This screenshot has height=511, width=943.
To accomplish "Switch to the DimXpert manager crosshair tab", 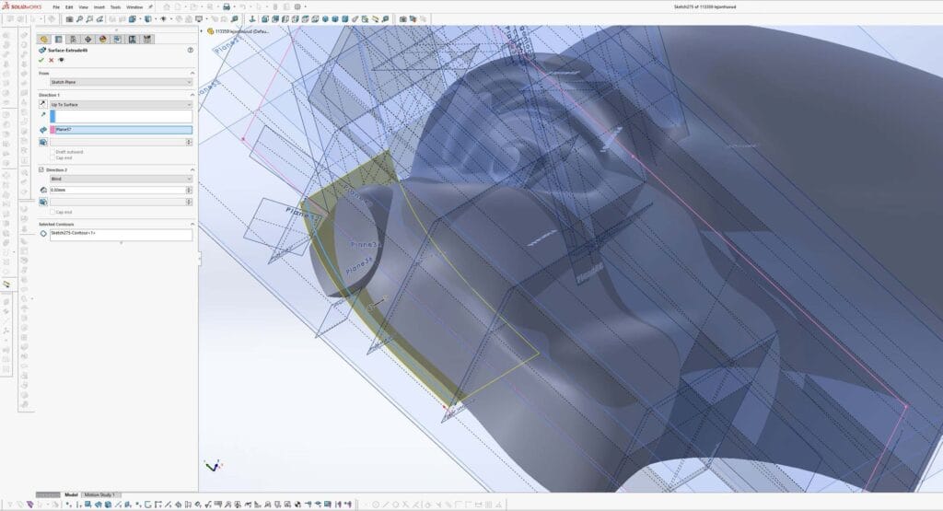I will (87, 39).
